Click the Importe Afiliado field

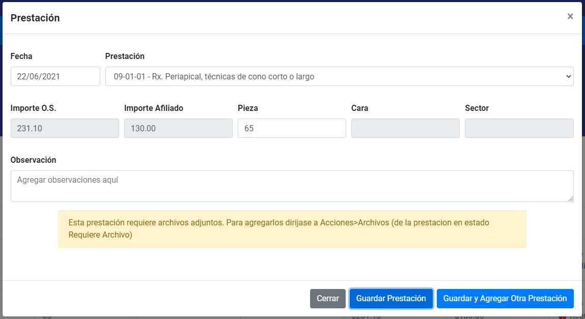[x=178, y=128]
